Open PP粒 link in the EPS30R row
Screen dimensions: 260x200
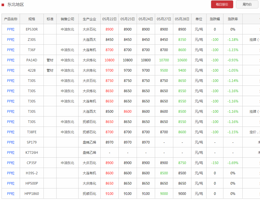click(11, 29)
